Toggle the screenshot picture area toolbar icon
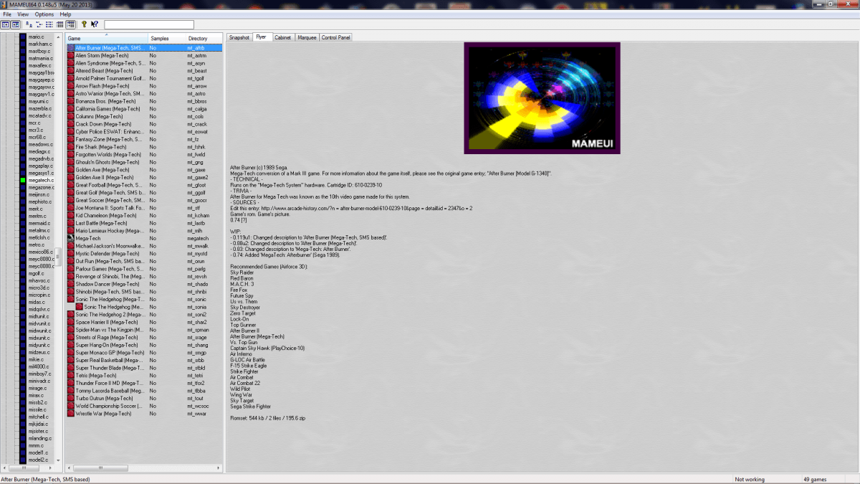Screen dimensions: 860x484 (x=15, y=24)
